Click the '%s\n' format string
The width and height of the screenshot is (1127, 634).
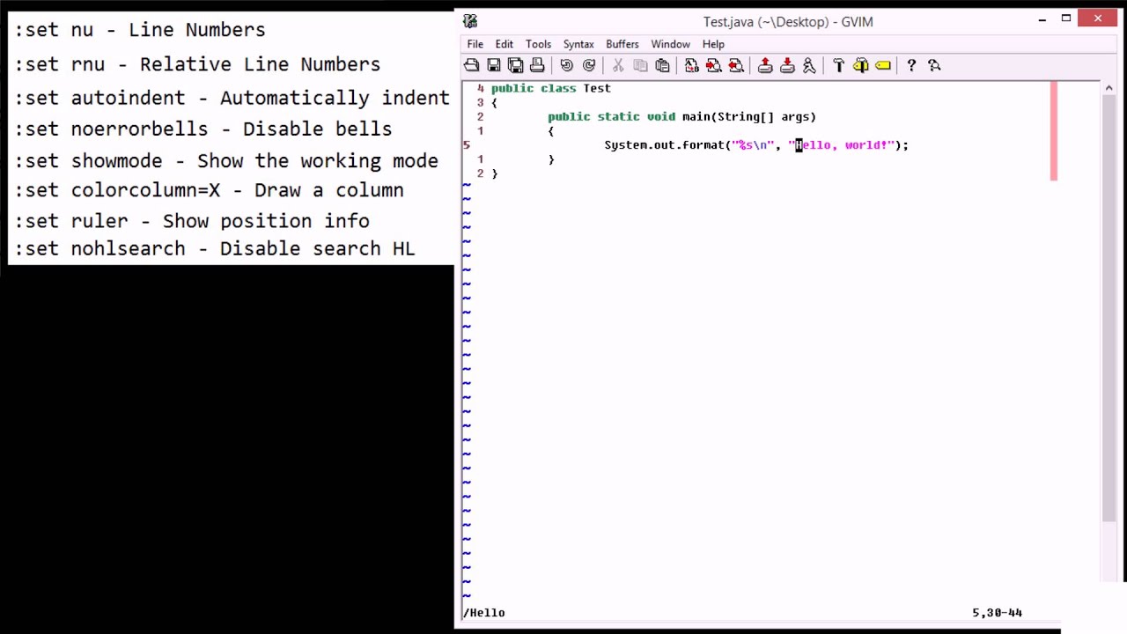[753, 144]
